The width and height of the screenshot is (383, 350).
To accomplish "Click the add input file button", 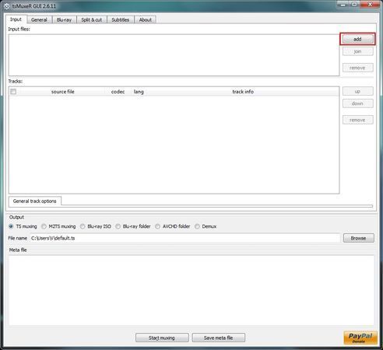I will click(x=357, y=39).
